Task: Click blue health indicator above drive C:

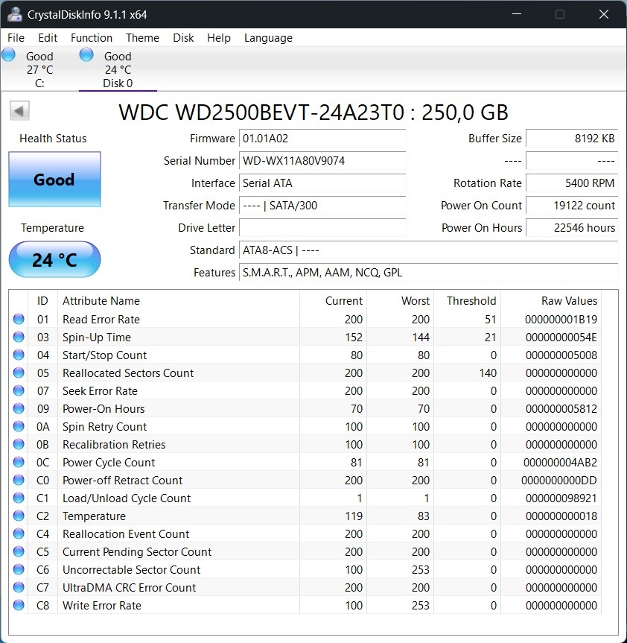Action: pyautogui.click(x=8, y=54)
